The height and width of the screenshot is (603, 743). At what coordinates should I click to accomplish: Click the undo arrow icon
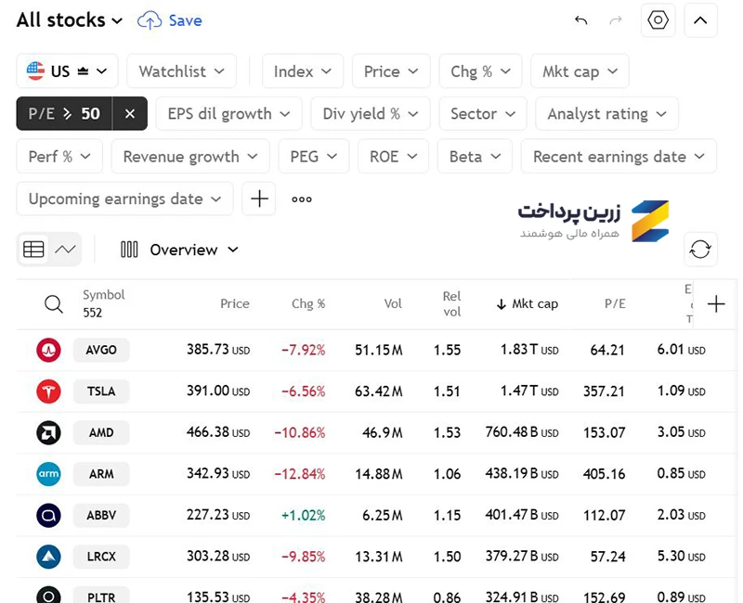click(x=581, y=20)
